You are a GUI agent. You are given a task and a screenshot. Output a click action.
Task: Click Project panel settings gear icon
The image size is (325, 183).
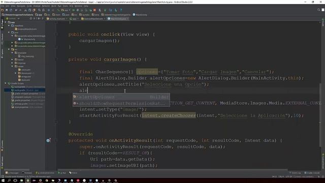(x=39, y=18)
